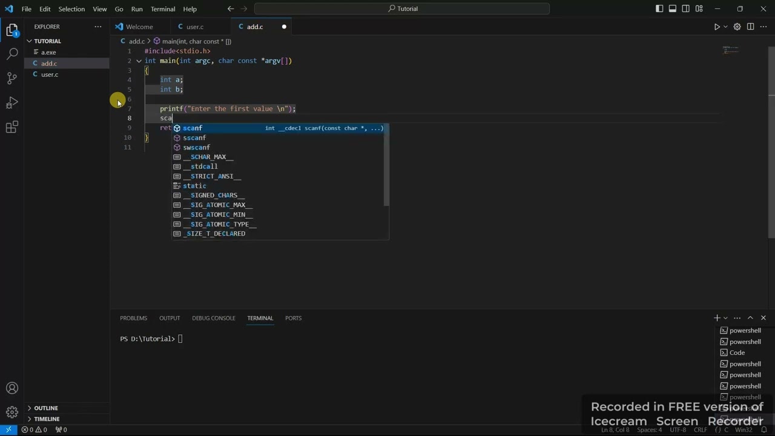Open the Edit menu
Screen dimensions: 775x436
[x=45, y=8]
